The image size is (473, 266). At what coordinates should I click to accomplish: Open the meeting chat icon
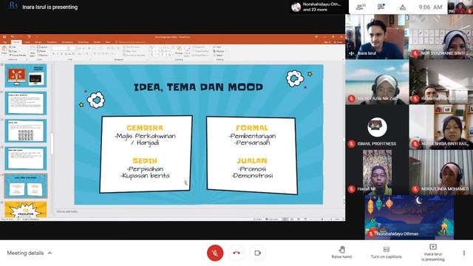click(x=381, y=7)
